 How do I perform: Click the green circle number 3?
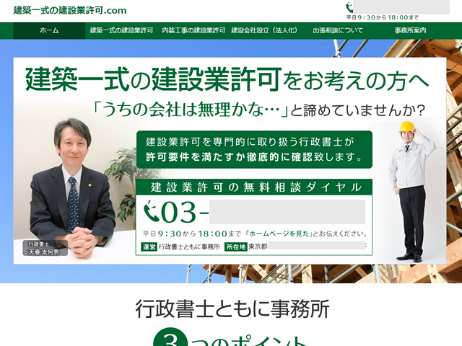tap(170, 337)
